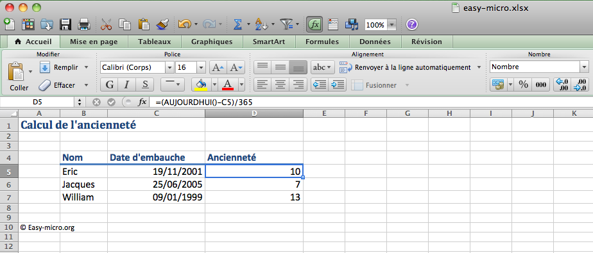Apply thousands separator 000 format
Screen dimensions: 593x253
(x=541, y=85)
